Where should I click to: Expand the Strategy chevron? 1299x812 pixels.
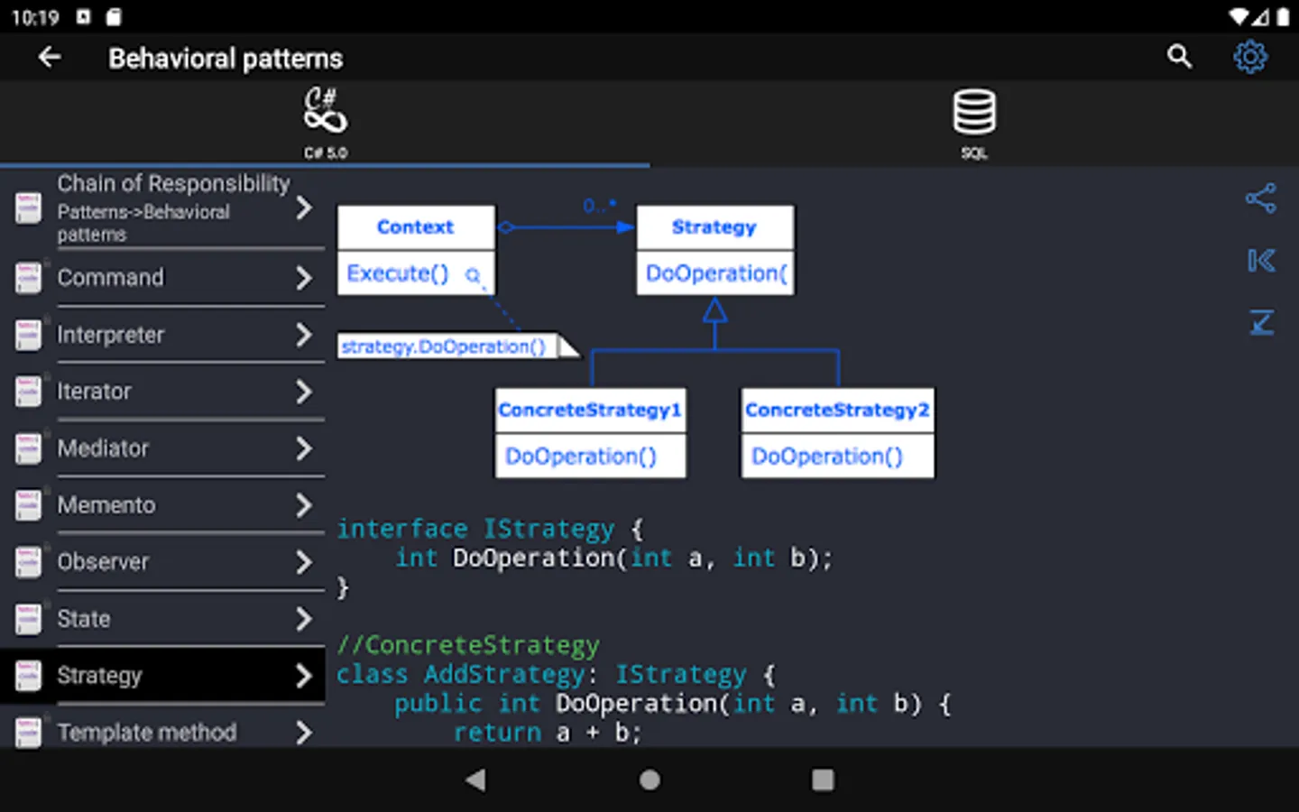pos(304,676)
